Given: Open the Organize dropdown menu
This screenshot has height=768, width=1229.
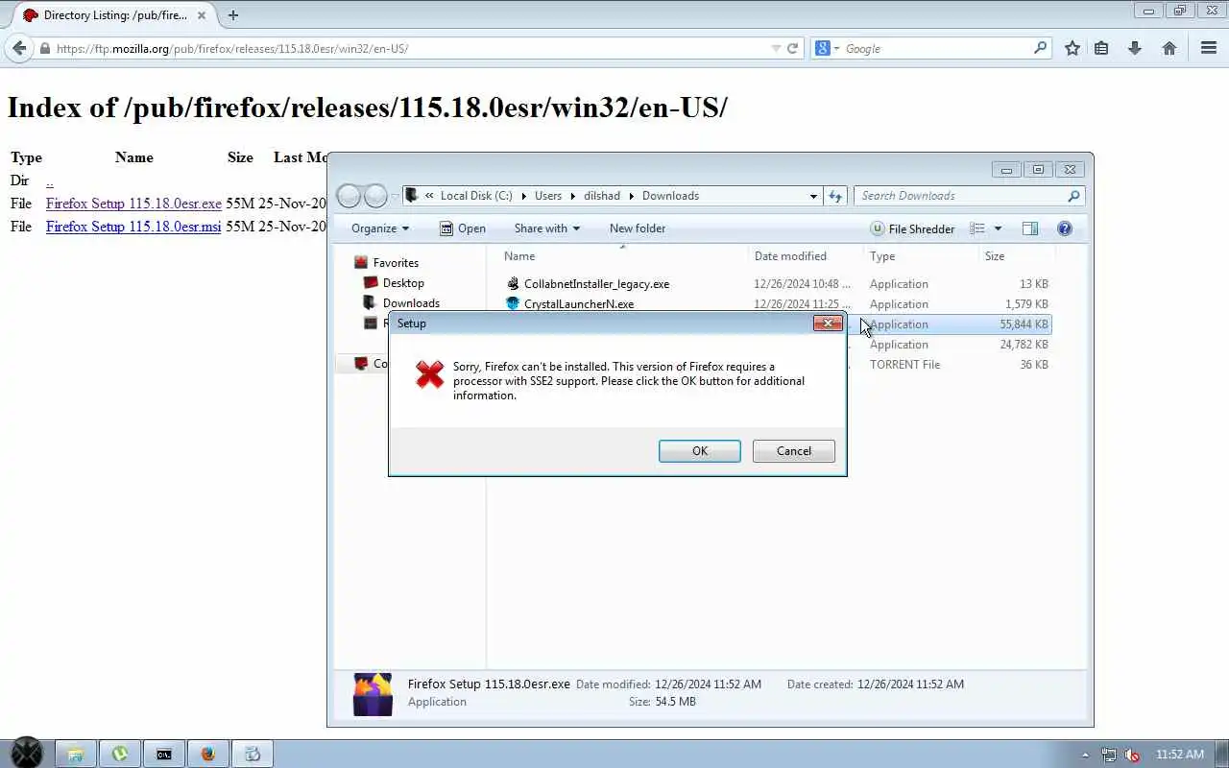Looking at the screenshot, I should pos(380,228).
